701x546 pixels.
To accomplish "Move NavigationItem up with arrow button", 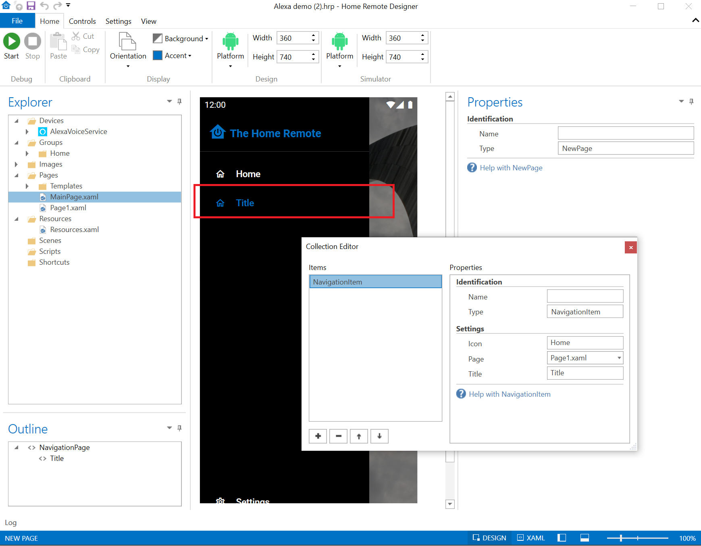I will click(359, 436).
